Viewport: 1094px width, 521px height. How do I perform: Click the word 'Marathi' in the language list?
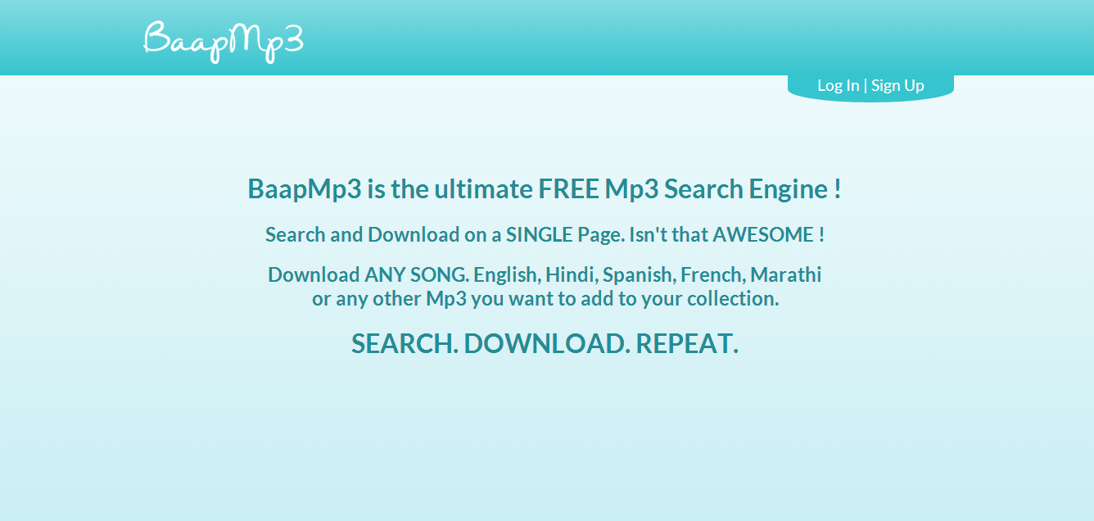click(x=786, y=274)
